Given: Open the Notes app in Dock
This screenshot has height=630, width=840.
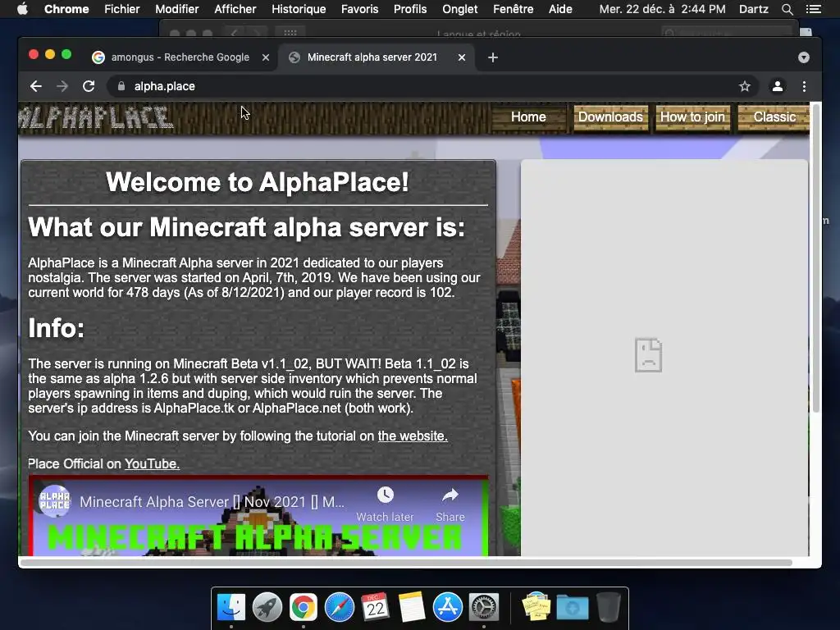Looking at the screenshot, I should (412, 607).
